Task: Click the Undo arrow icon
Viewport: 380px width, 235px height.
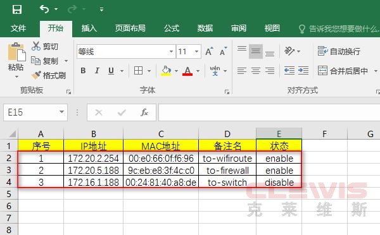Action: [44, 9]
